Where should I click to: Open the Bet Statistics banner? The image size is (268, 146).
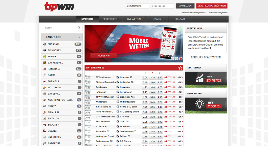point(206,80)
